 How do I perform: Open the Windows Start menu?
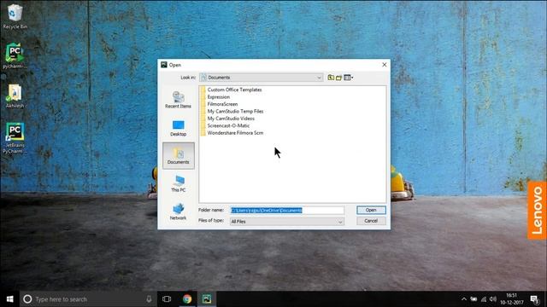[x=9, y=299]
